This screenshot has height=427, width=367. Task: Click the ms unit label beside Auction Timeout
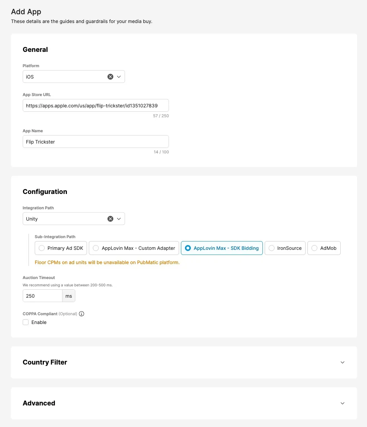[69, 296]
